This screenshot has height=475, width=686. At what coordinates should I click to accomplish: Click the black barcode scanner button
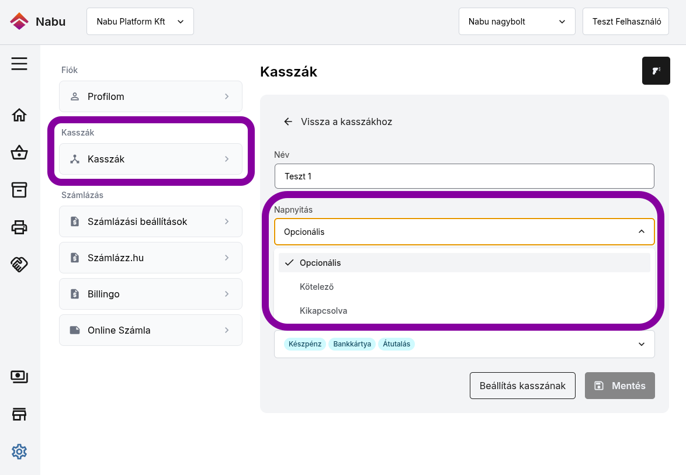[656, 71]
